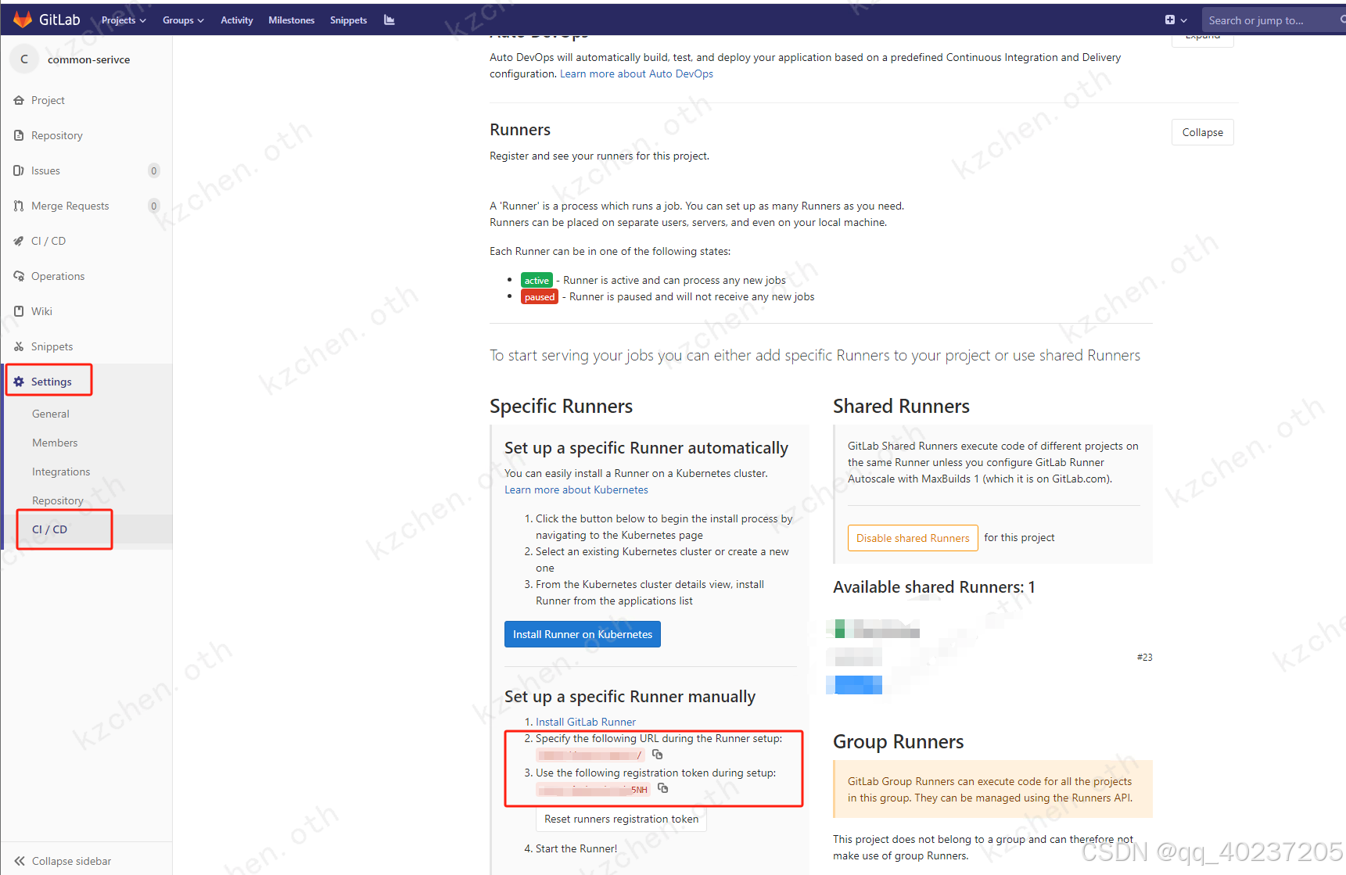Click the plus new item icon
Screen dimensions: 1346x875
pyautogui.click(x=1170, y=20)
